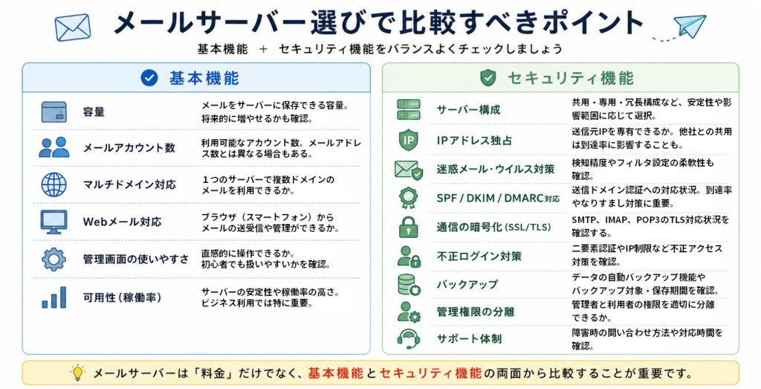Click the 可用性(稼働率) label

(x=123, y=298)
